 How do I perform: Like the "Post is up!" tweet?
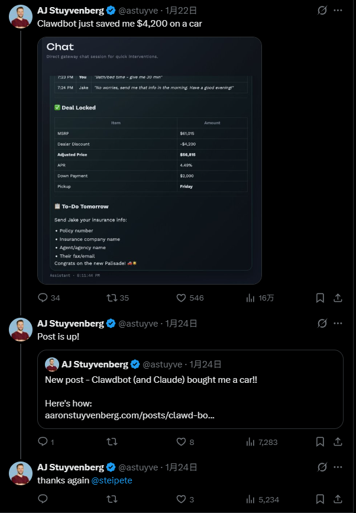(182, 441)
